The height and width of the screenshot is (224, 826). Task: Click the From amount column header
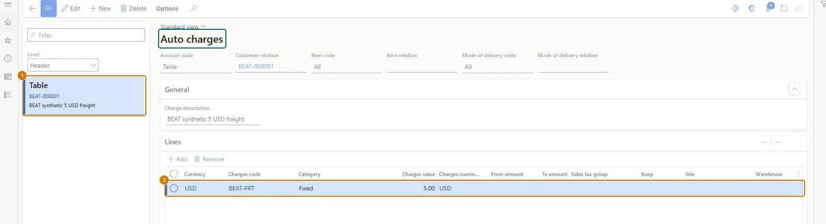coord(507,174)
